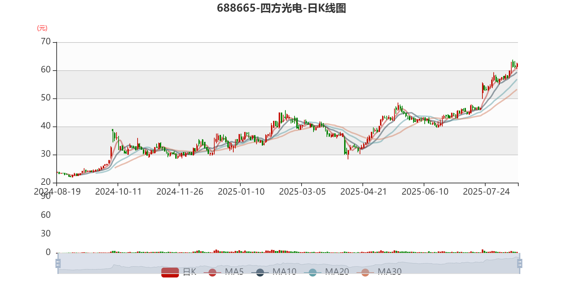Screen dimensions: 563x281
Task: Click the 60 price axis label
Action: [46, 70]
